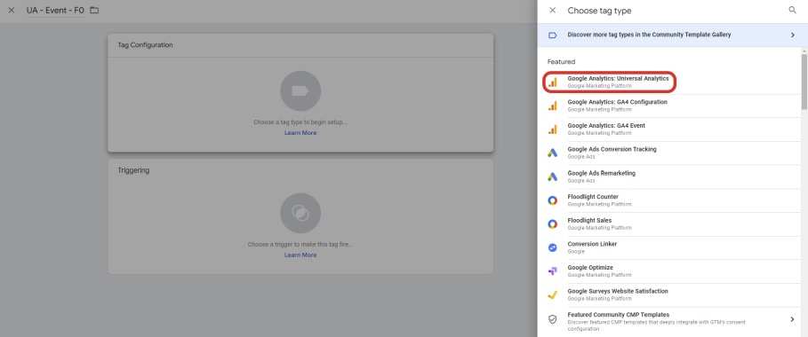The height and width of the screenshot is (337, 808).
Task: Open Learn More link under Triggering
Action: pyautogui.click(x=300, y=255)
